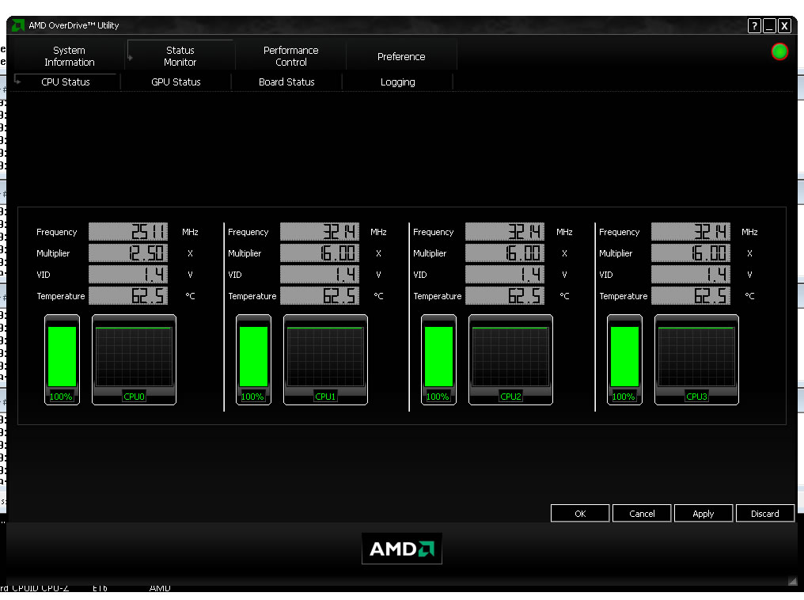
Task: Click the CPU2 Temperature readout
Action: click(505, 296)
